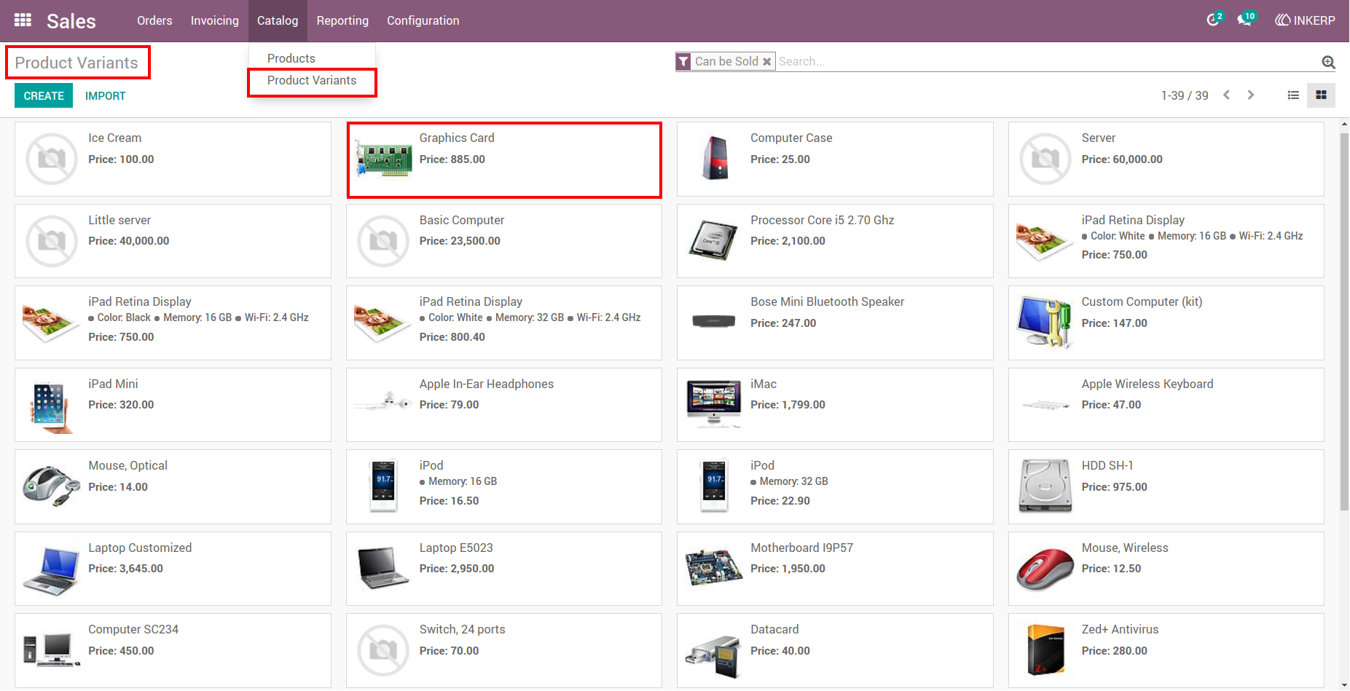Image resolution: width=1350 pixels, height=691 pixels.
Task: Open the Ice Cream product card
Action: 173,159
